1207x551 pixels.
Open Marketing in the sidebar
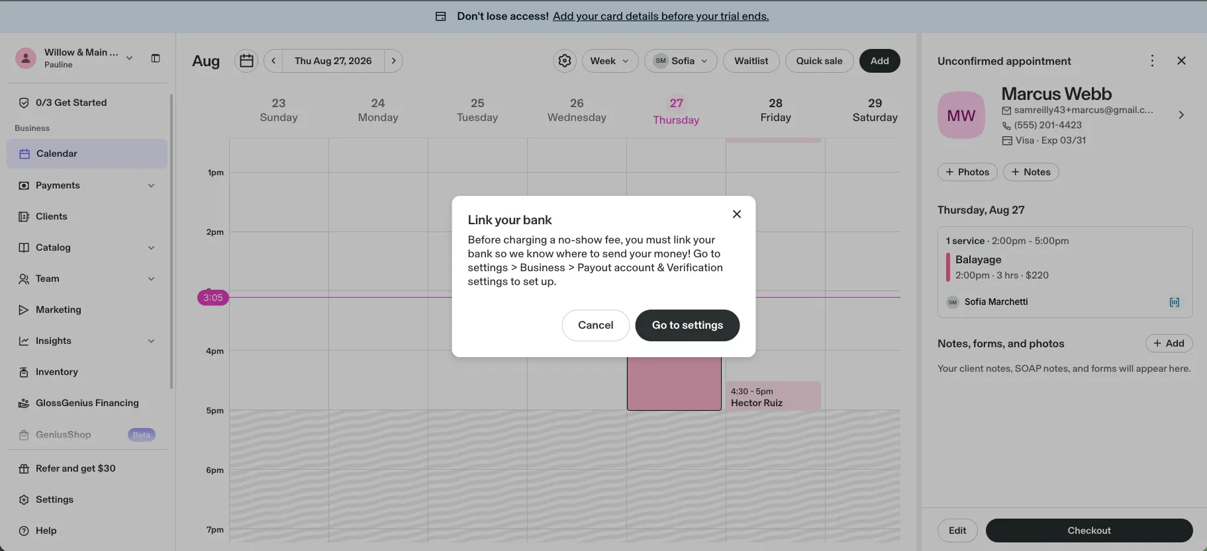click(x=87, y=310)
